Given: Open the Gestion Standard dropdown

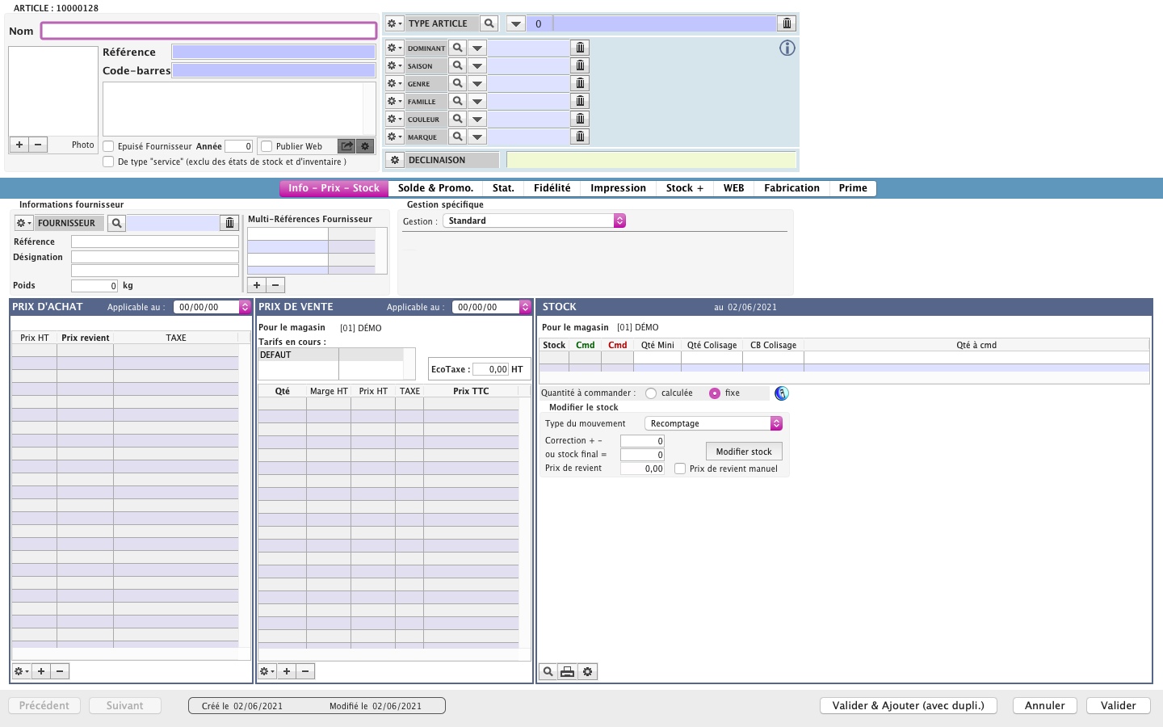Looking at the screenshot, I should [x=619, y=221].
